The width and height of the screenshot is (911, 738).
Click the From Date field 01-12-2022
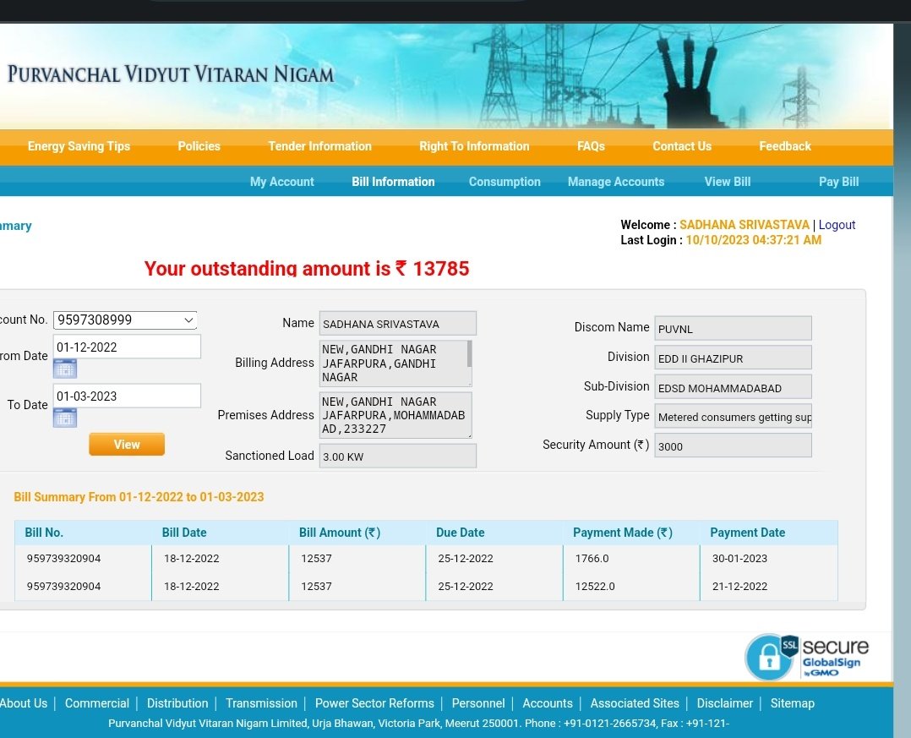pos(127,347)
